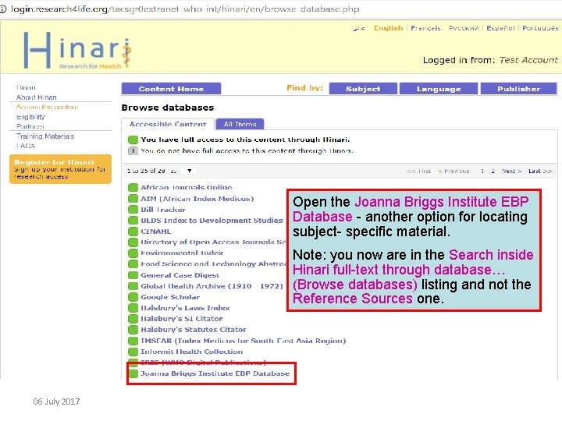Click green icon next to AIM (African Index Medicus)
Viewport: 562px width, 421px height.
coord(133,199)
